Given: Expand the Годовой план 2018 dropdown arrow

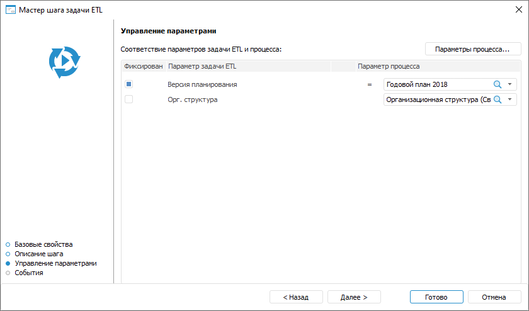Looking at the screenshot, I should coord(509,84).
